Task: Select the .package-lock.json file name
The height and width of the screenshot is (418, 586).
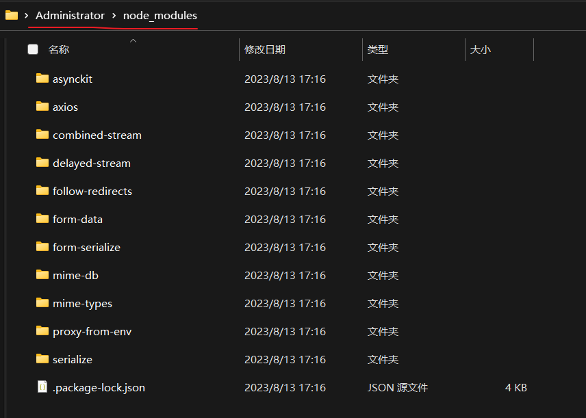Action: (x=99, y=388)
